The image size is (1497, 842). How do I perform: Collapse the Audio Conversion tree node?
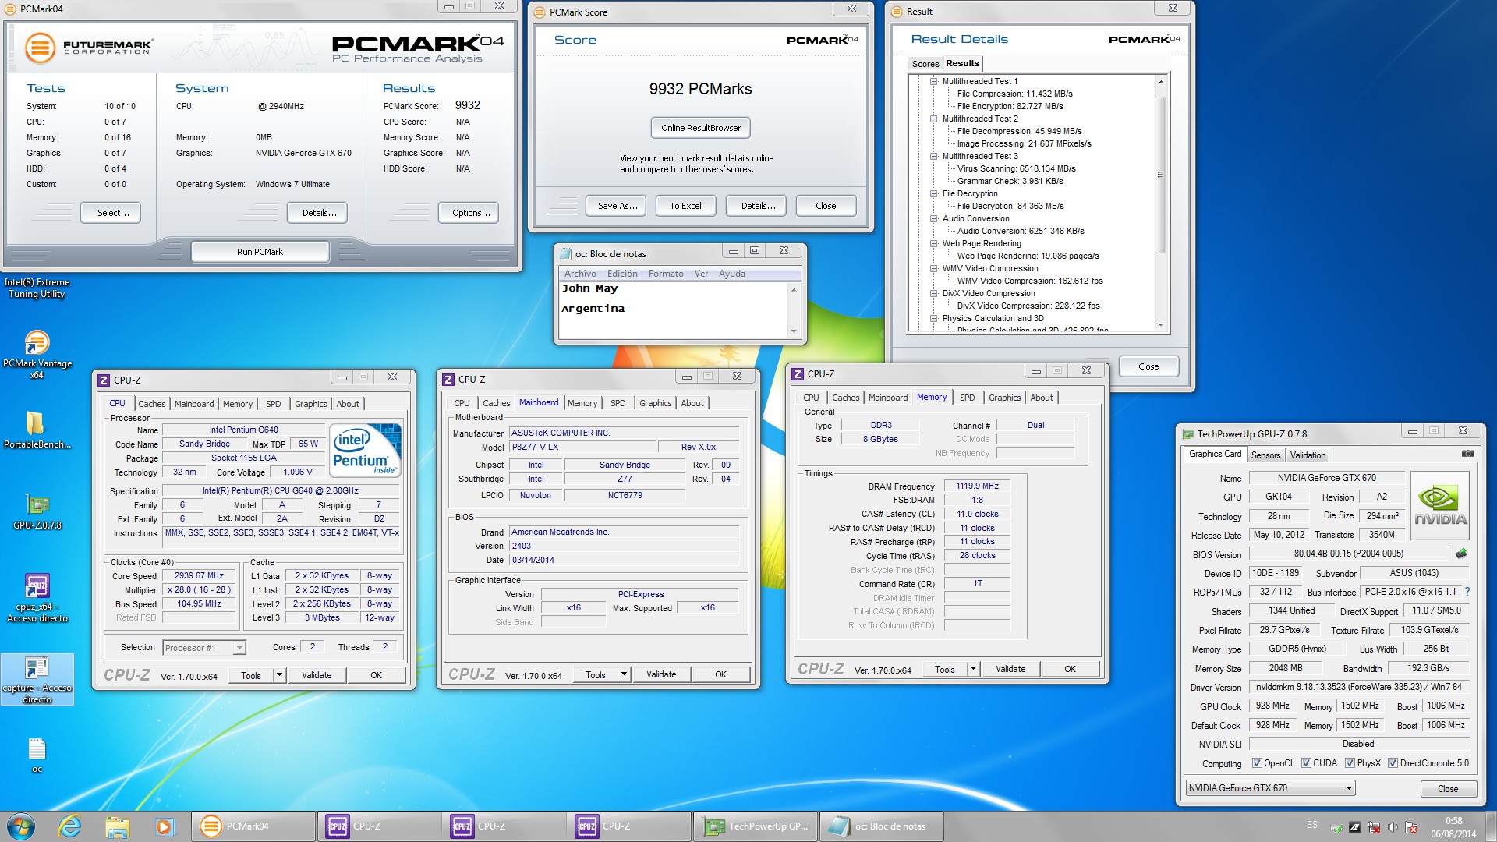[933, 218]
